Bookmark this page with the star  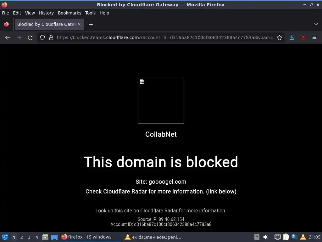point(280,37)
